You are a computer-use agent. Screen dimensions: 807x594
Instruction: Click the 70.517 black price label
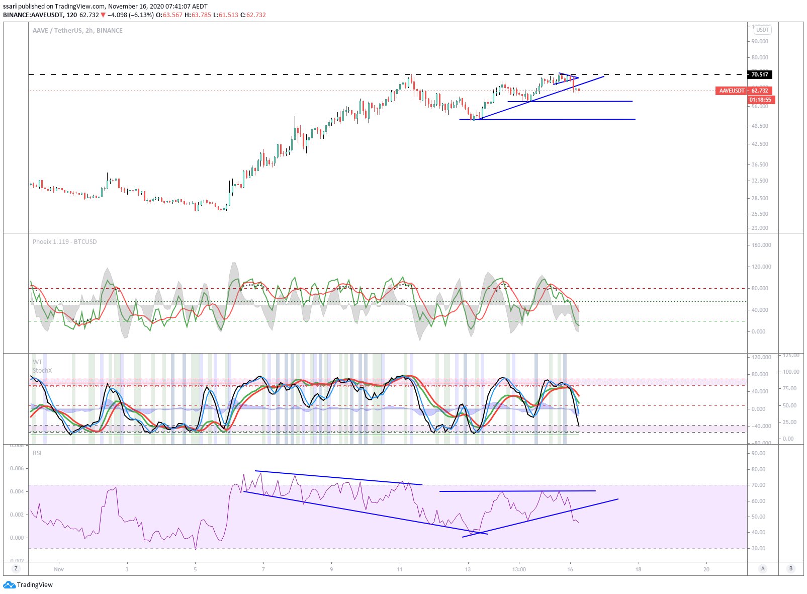coord(760,74)
